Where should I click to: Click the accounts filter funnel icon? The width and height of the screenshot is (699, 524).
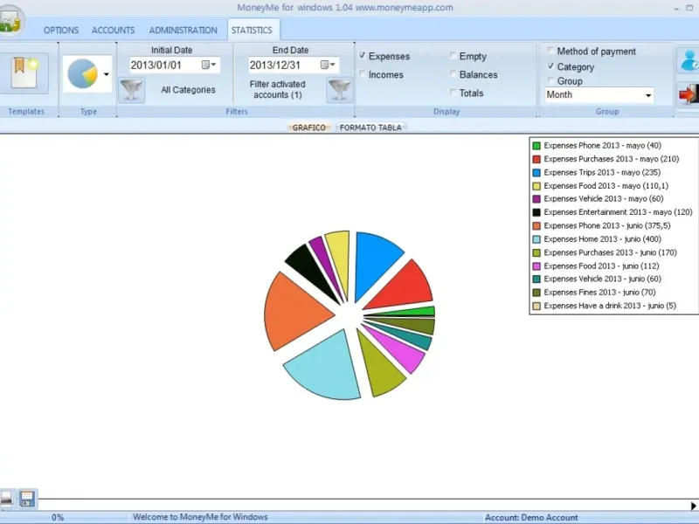tap(340, 90)
